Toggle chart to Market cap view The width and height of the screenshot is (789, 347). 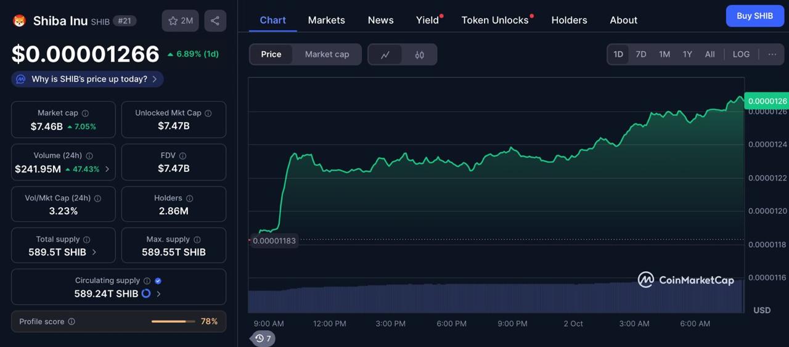pos(327,54)
